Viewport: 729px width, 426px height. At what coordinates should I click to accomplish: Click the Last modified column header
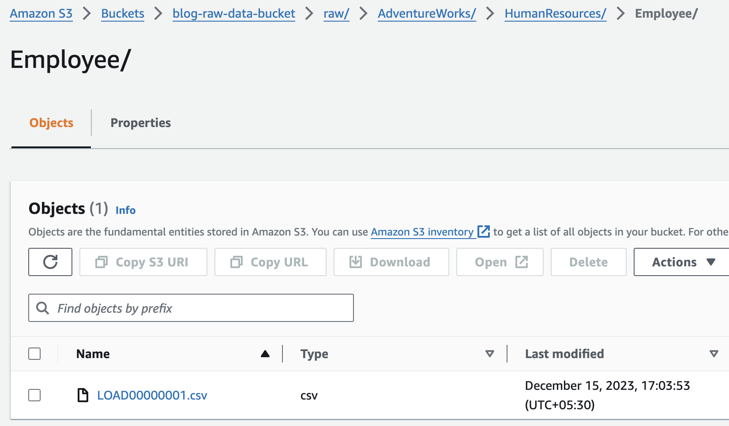564,354
